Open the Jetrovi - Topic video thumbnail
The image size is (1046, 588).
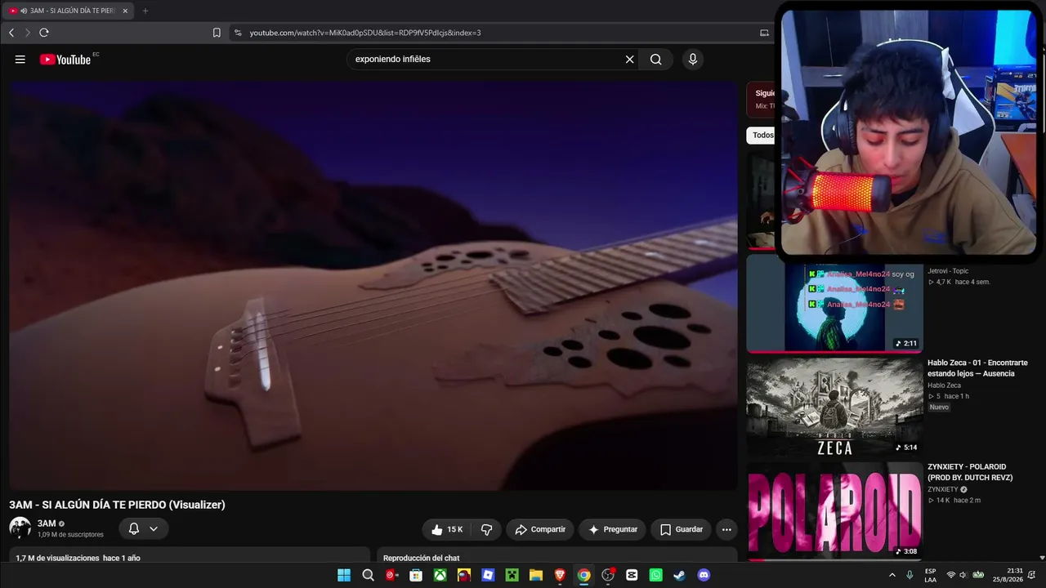[834, 303]
